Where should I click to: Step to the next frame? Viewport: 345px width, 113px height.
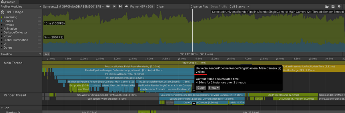pos(120,6)
